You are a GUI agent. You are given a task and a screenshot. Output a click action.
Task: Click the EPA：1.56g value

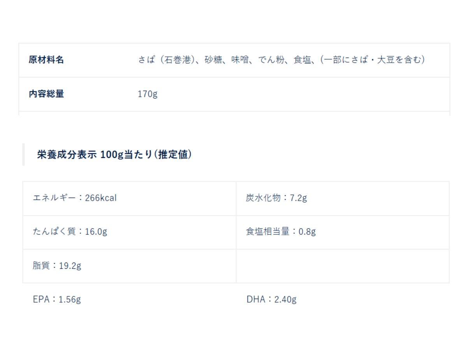(x=57, y=299)
